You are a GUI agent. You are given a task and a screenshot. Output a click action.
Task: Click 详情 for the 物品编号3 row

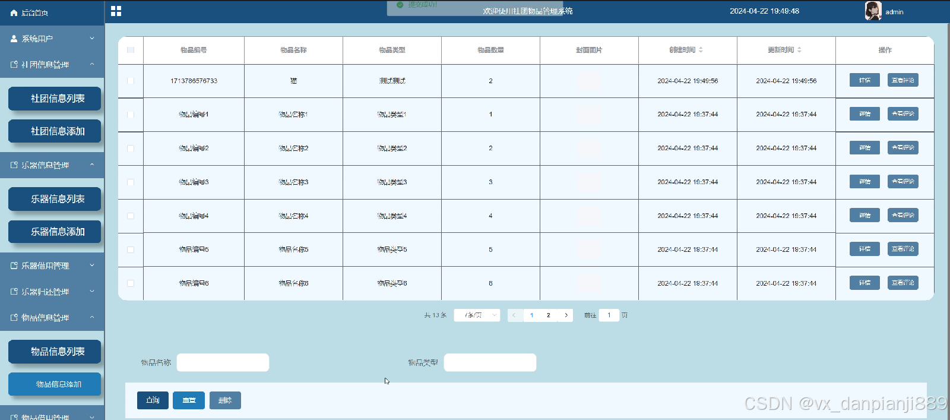click(x=864, y=181)
